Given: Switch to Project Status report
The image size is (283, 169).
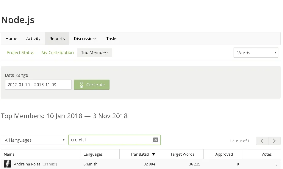Looking at the screenshot, I should pyautogui.click(x=21, y=53).
